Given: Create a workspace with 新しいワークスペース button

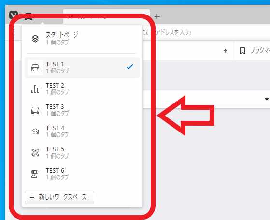Looking at the screenshot, I should coord(59,197).
